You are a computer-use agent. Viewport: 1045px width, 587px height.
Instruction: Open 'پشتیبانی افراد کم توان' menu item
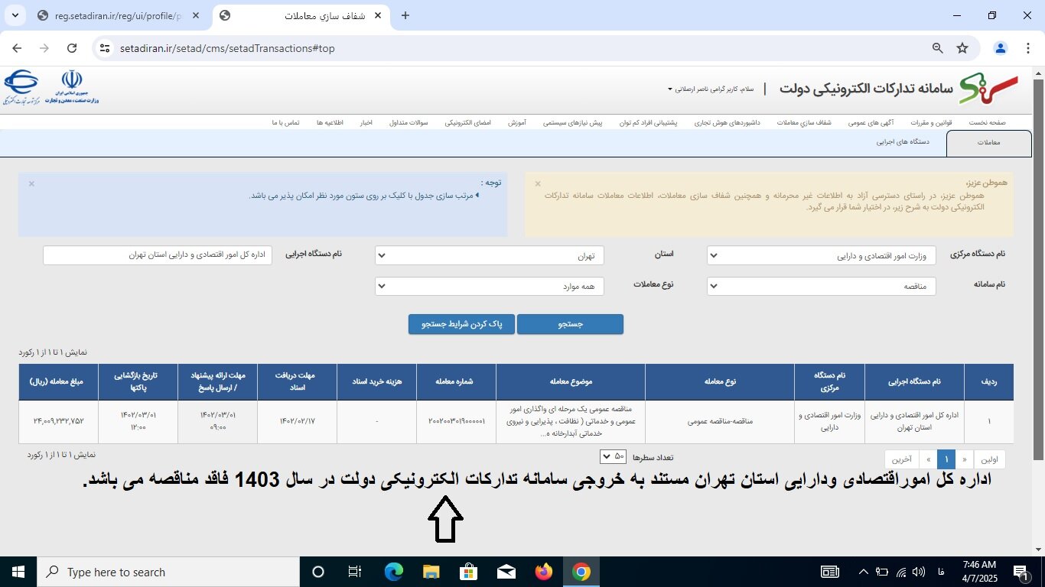click(x=649, y=122)
